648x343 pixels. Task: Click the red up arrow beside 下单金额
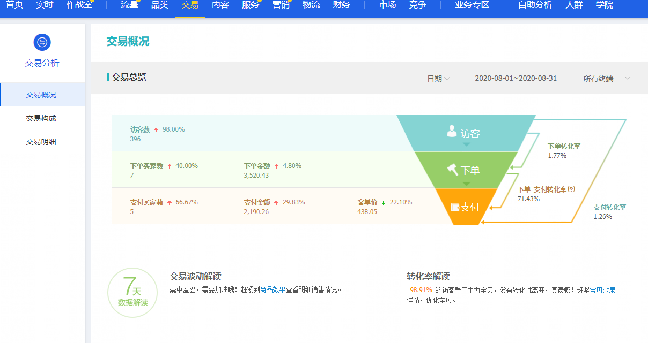coord(276,166)
